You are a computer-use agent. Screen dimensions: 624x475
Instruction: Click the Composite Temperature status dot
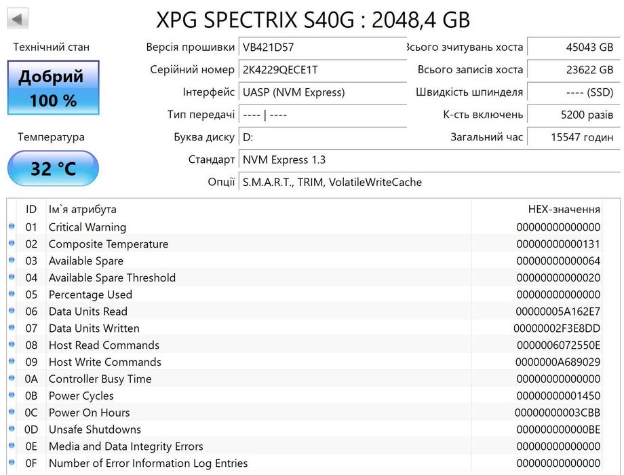[12, 244]
